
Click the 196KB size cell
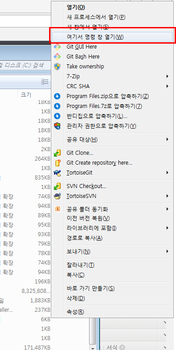pyautogui.click(x=43, y=282)
